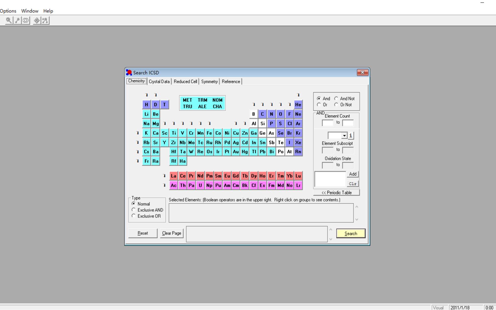This screenshot has width=496, height=310.
Task: Click the column arrow above hydrogen (H)
Action: (147, 95)
